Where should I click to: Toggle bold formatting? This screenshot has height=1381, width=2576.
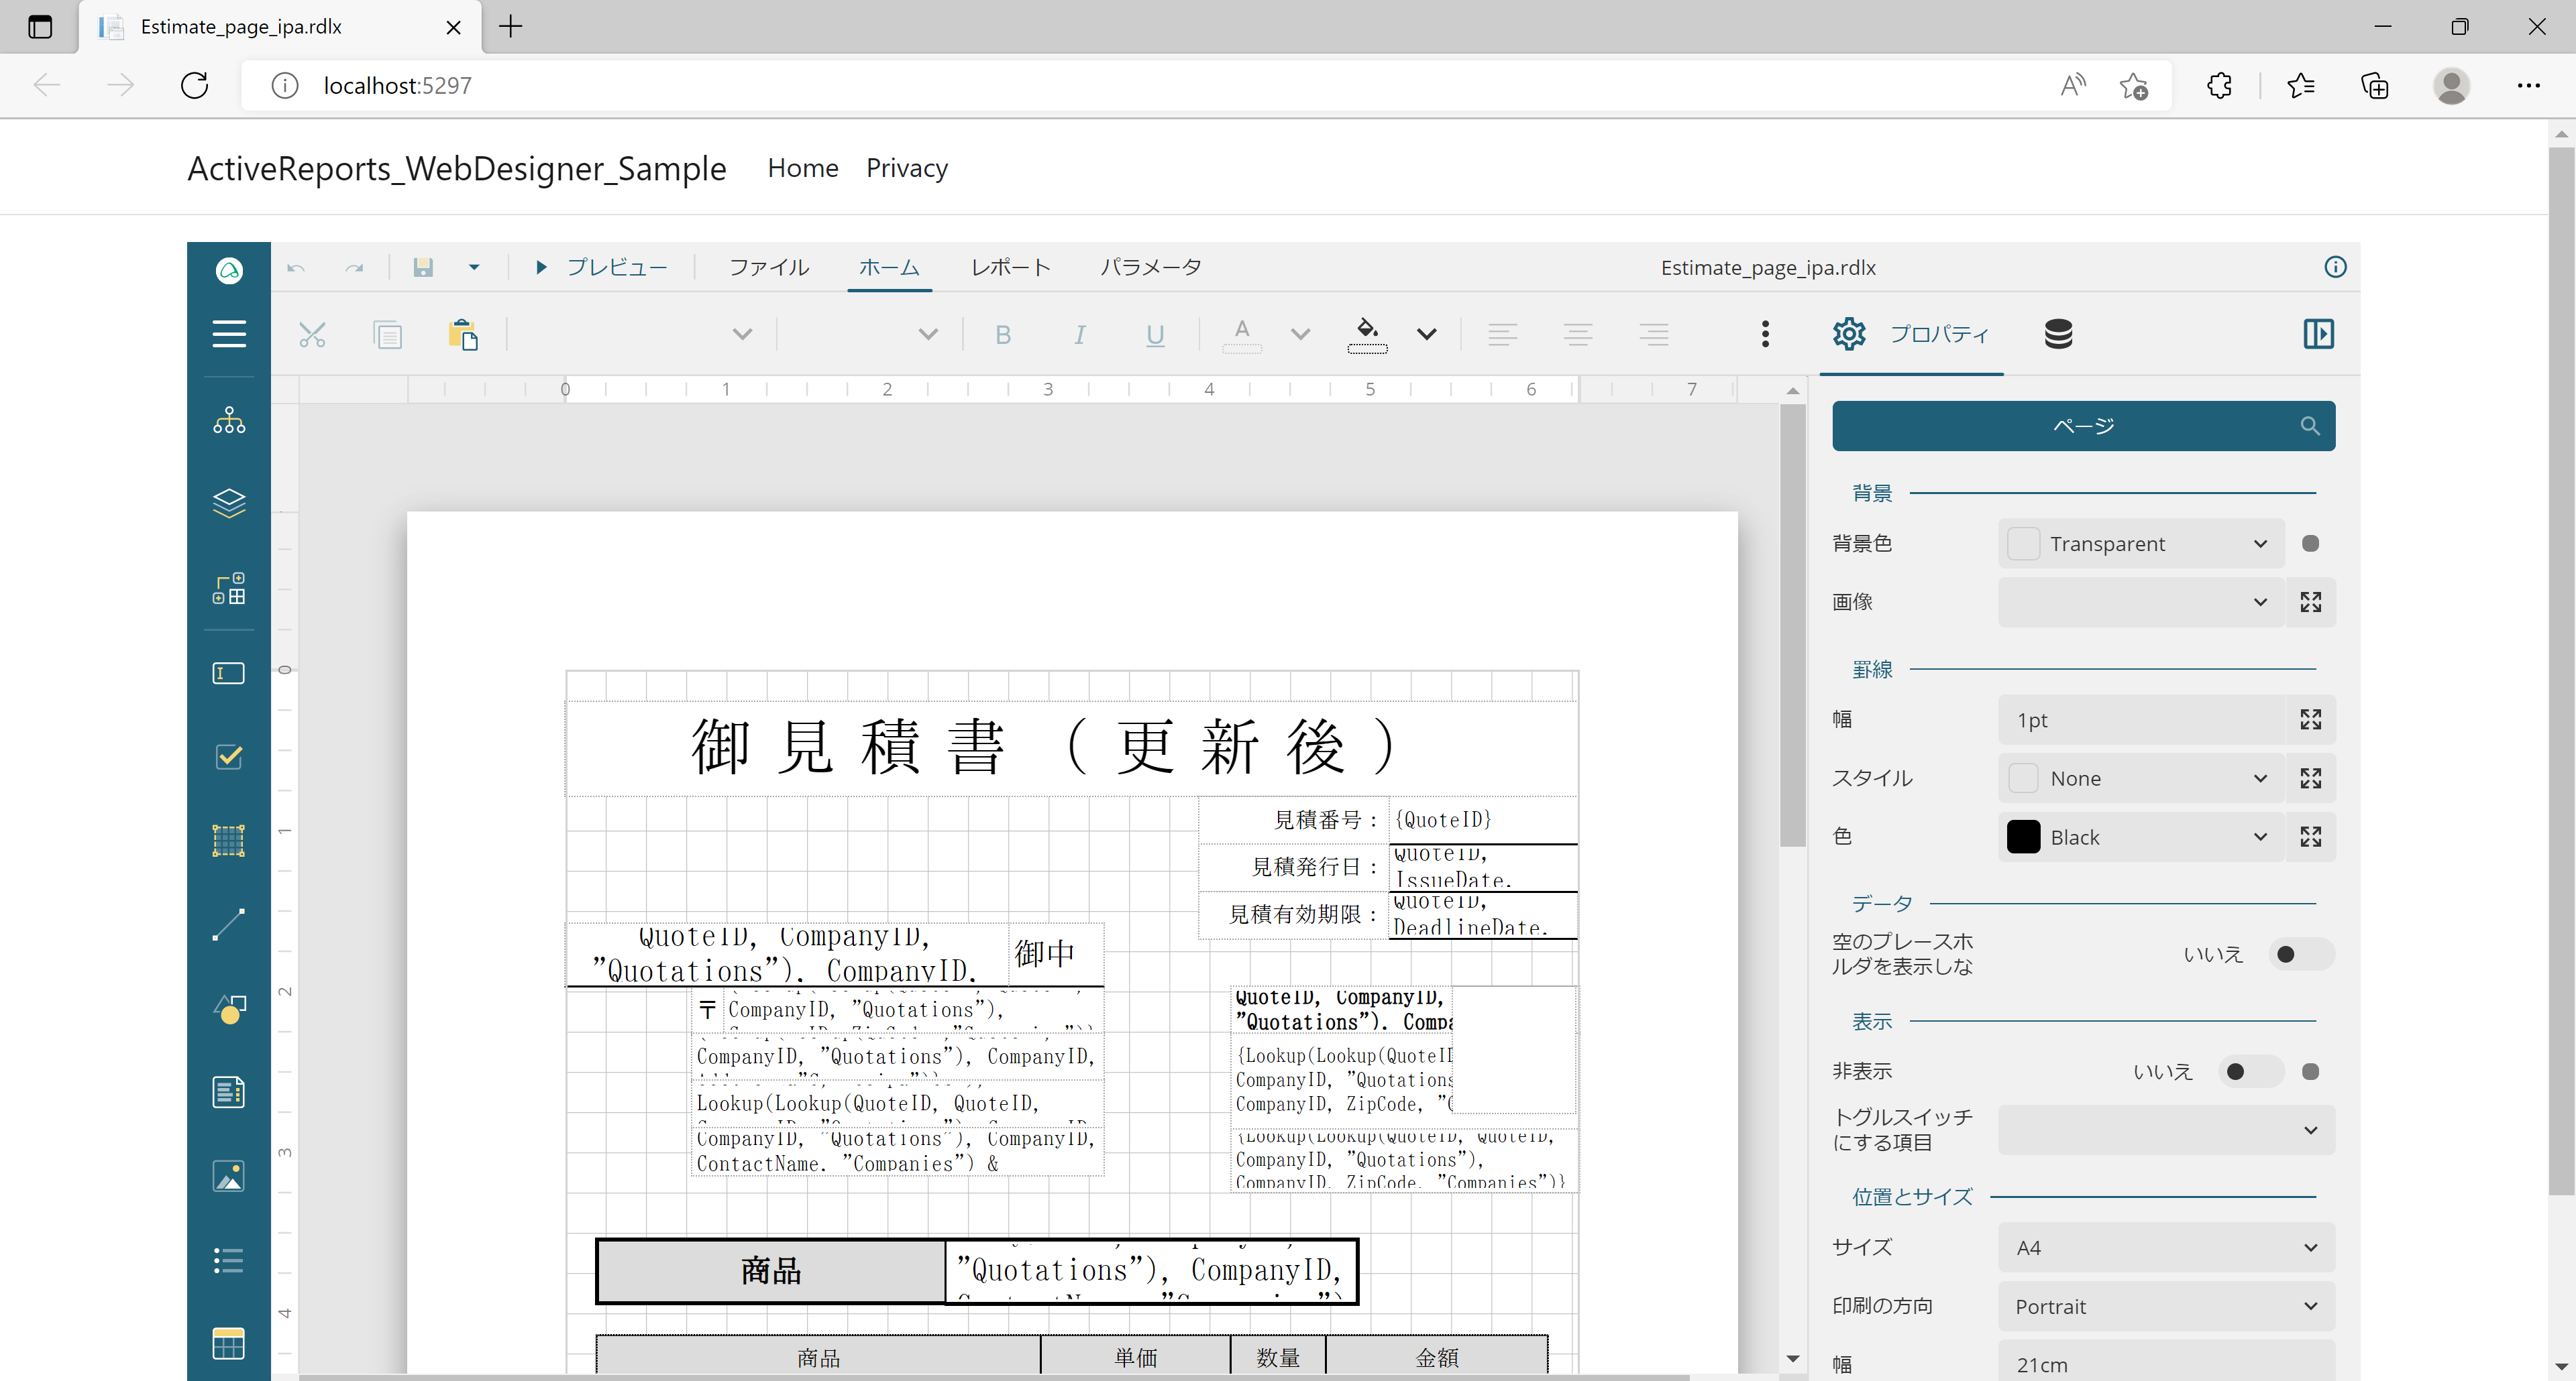[1003, 335]
